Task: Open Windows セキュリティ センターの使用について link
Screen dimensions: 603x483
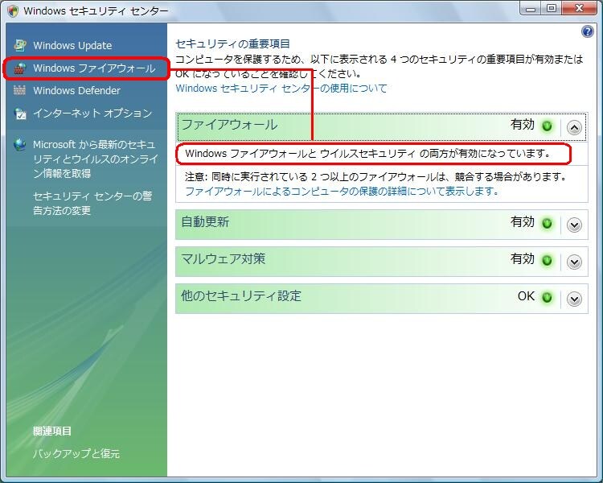Action: coord(281,89)
